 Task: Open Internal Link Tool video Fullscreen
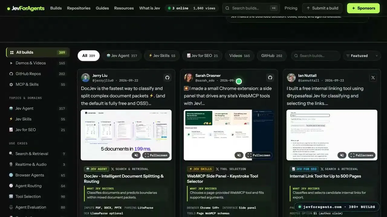click(x=362, y=155)
